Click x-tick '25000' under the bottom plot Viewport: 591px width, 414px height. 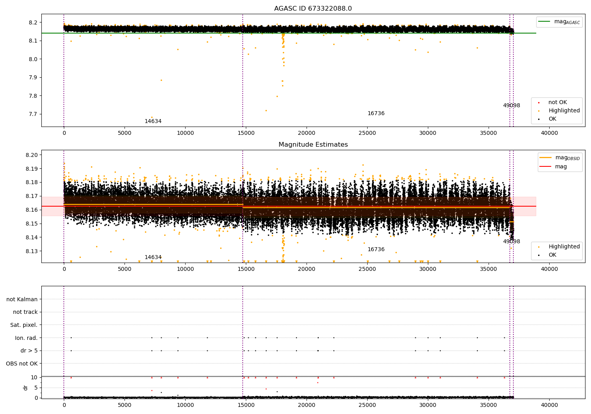[x=367, y=405]
